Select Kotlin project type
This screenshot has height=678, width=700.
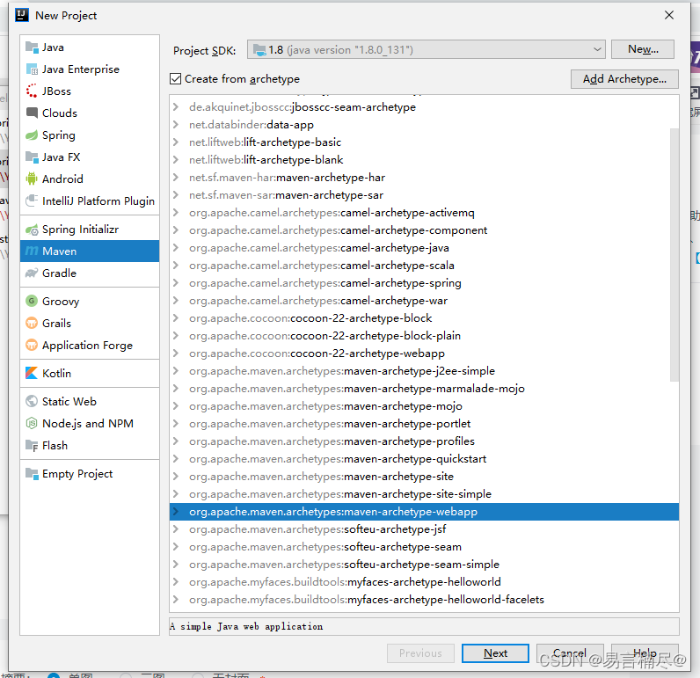tap(90, 373)
